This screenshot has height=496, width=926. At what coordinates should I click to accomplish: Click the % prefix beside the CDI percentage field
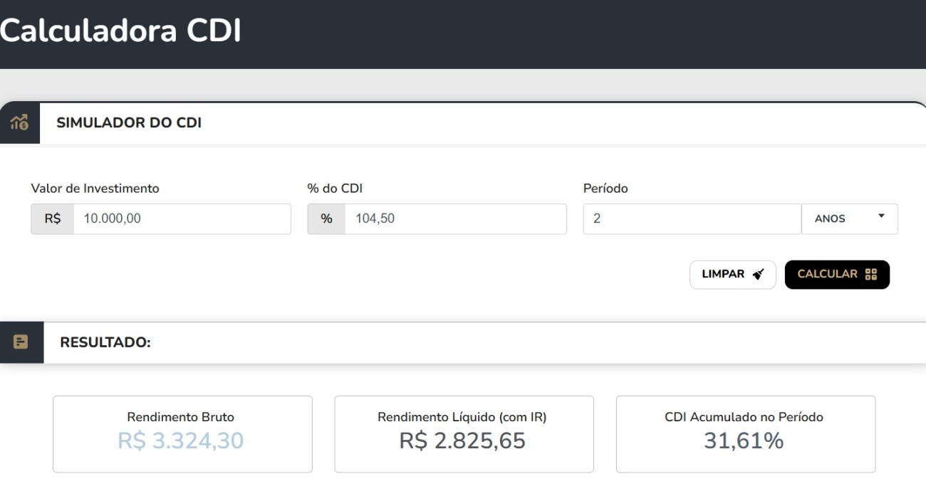pyautogui.click(x=327, y=218)
